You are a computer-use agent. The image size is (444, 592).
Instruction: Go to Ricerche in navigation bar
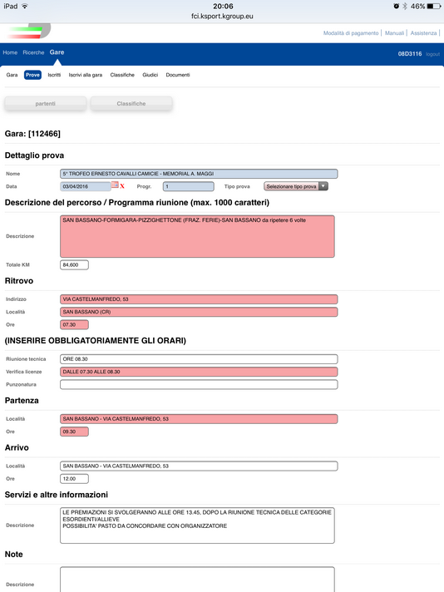pyautogui.click(x=33, y=52)
